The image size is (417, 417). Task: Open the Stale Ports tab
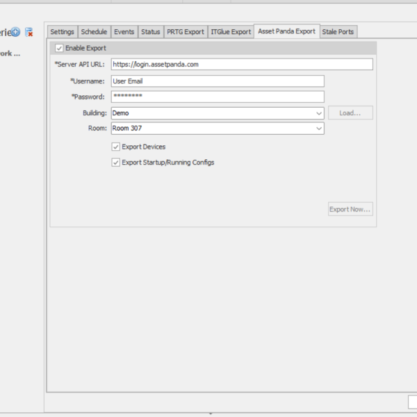click(338, 32)
